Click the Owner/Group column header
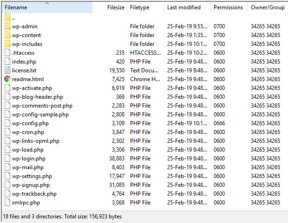 point(268,7)
